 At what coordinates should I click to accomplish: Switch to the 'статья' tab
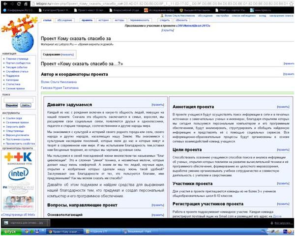coord(47,20)
